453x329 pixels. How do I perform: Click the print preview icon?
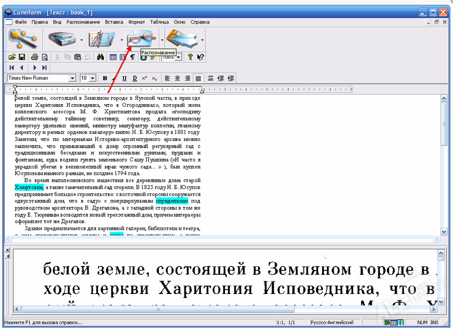(x=44, y=57)
